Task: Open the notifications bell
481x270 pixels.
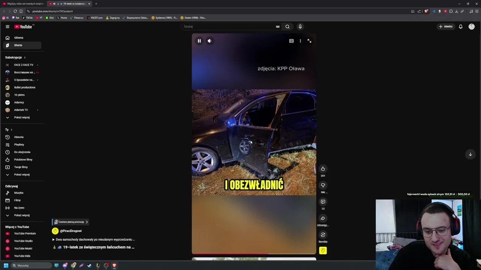Action: (x=460, y=27)
